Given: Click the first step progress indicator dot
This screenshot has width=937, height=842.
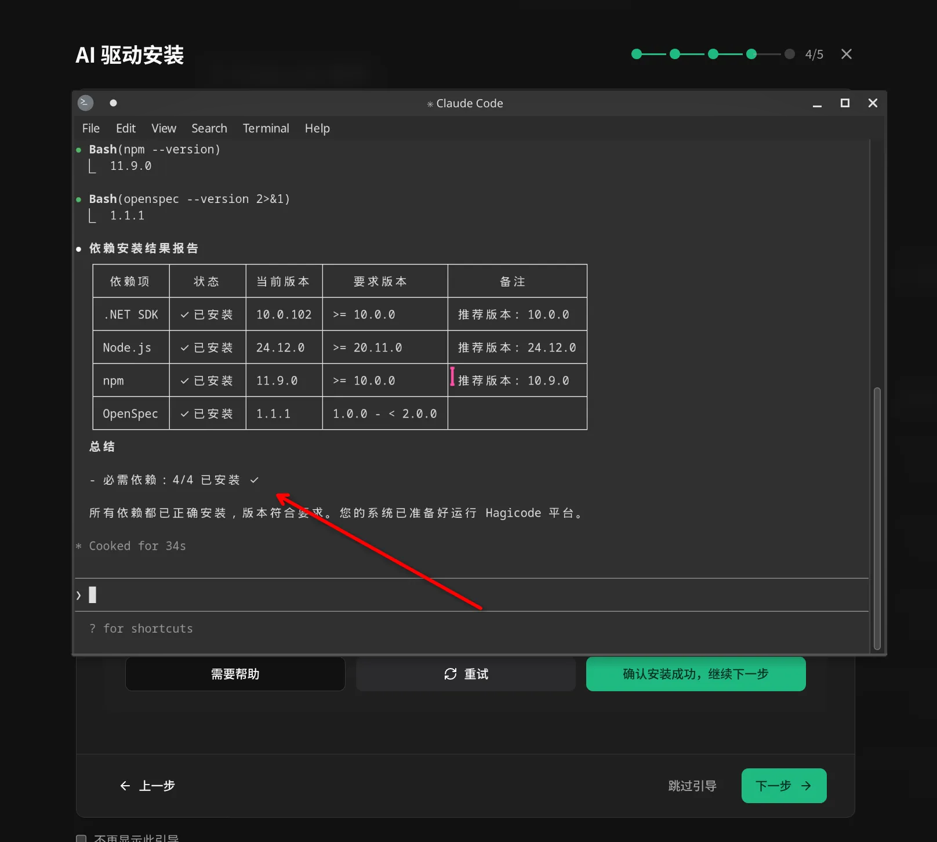Looking at the screenshot, I should click(x=637, y=54).
